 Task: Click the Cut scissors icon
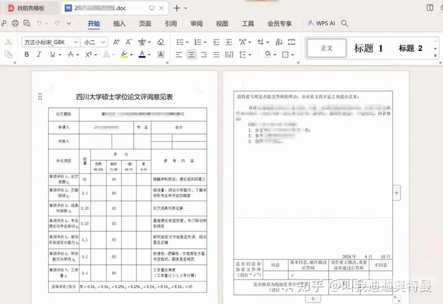coord(9,42)
